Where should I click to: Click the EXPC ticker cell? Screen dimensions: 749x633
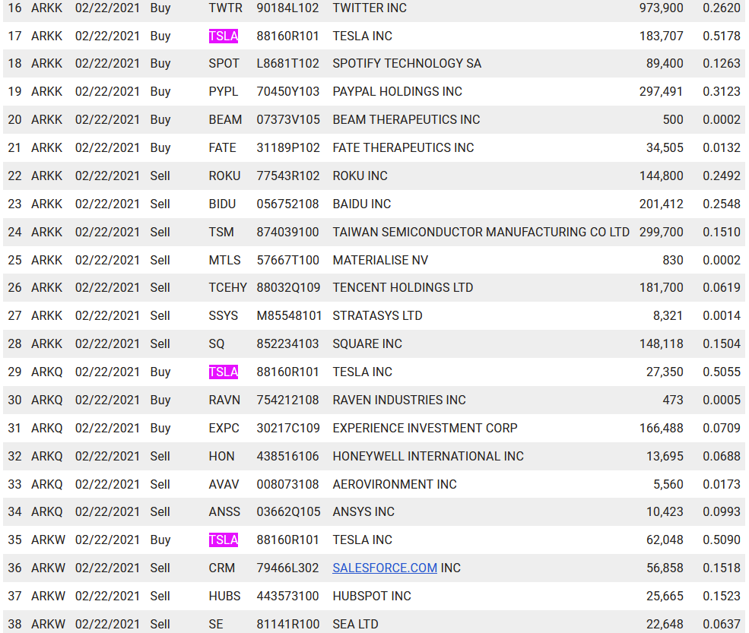pos(224,428)
